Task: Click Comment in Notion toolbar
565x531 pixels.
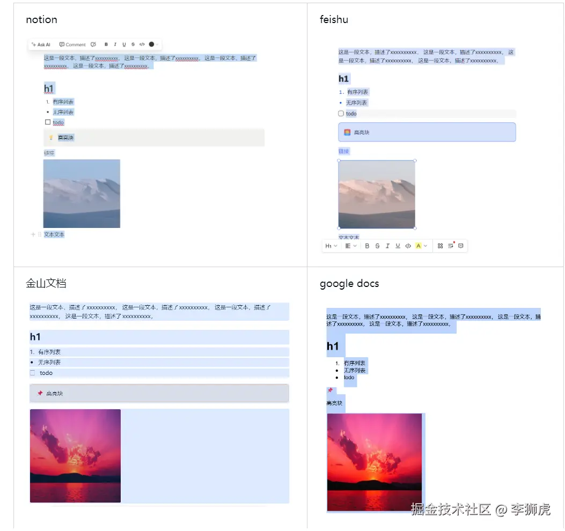Action: [72, 45]
